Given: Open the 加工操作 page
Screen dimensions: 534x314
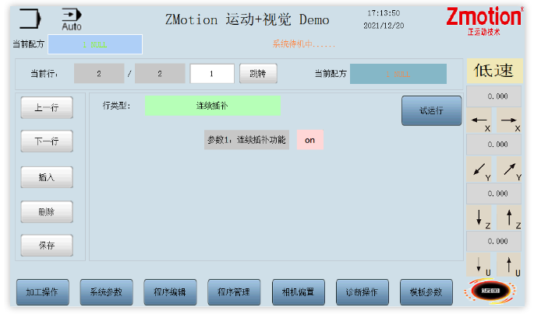Looking at the screenshot, I should coord(43,292).
